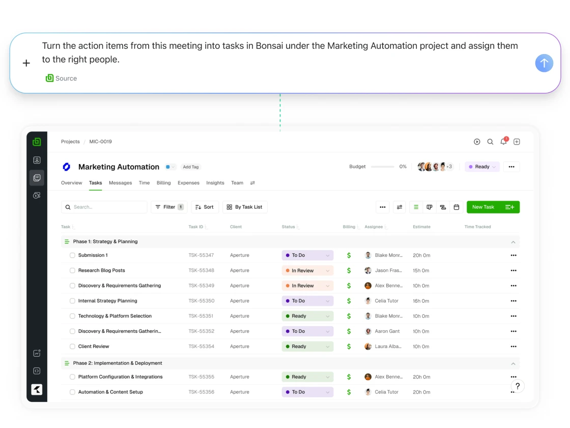This screenshot has width=570, height=428.
Task: Open view settings sliders icon
Action: pos(400,207)
